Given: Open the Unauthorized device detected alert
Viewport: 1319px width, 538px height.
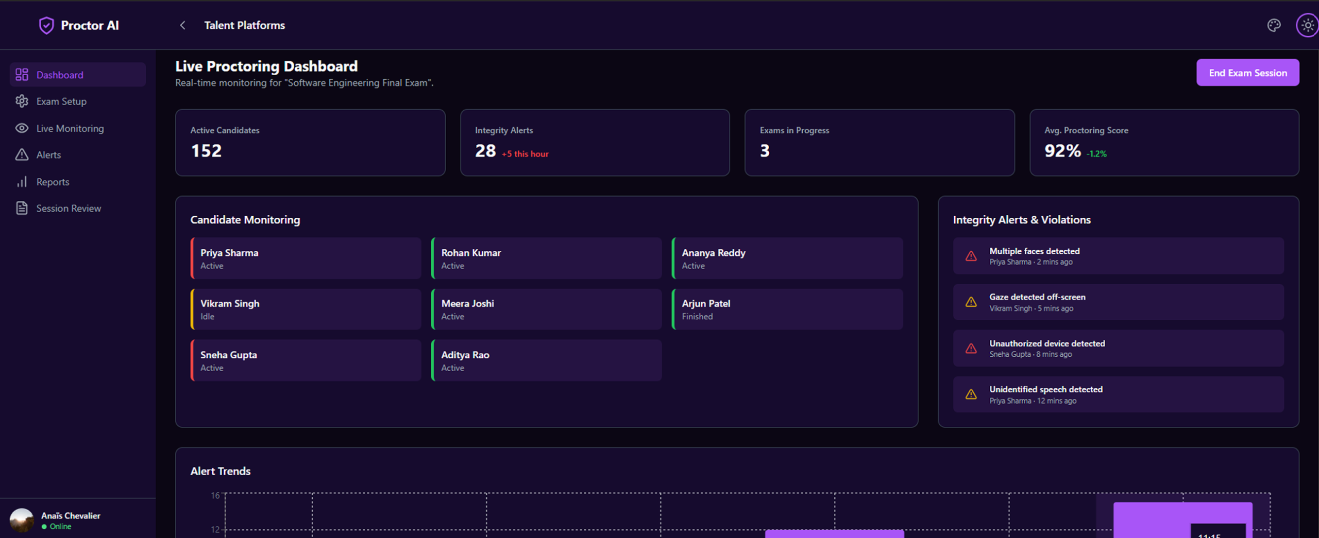Looking at the screenshot, I should pyautogui.click(x=1118, y=349).
